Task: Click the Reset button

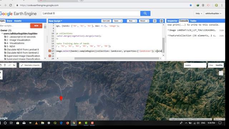Action: pos(143,21)
